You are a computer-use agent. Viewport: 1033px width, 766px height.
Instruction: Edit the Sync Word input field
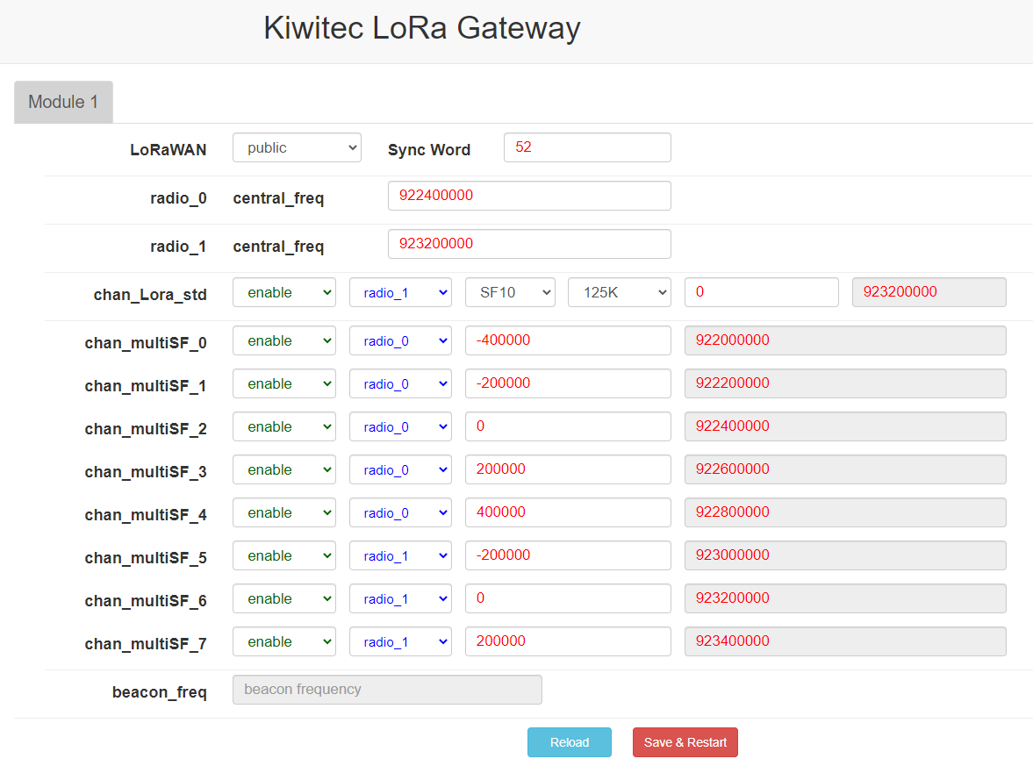pyautogui.click(x=587, y=147)
